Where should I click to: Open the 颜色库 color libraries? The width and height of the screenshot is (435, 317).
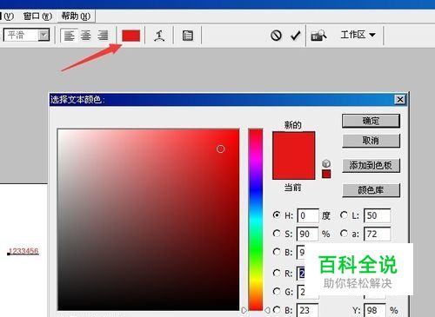click(371, 190)
